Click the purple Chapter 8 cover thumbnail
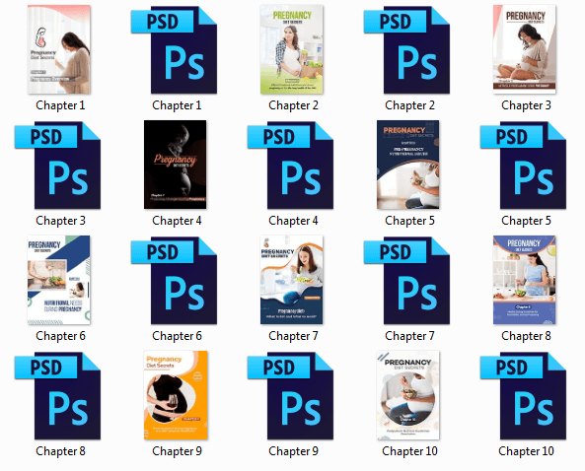The height and width of the screenshot is (471, 585). coord(525,280)
